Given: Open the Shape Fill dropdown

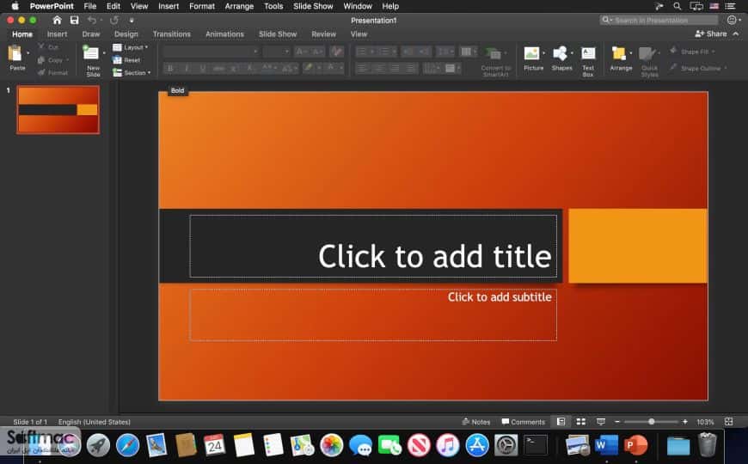Looking at the screenshot, I should pos(693,51).
